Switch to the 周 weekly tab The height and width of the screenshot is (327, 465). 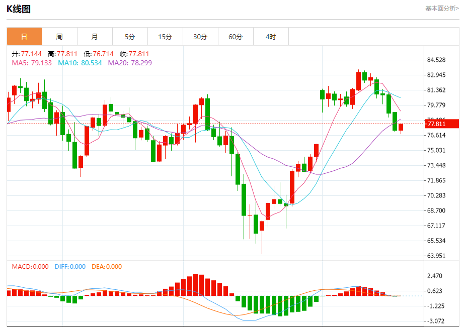click(59, 36)
